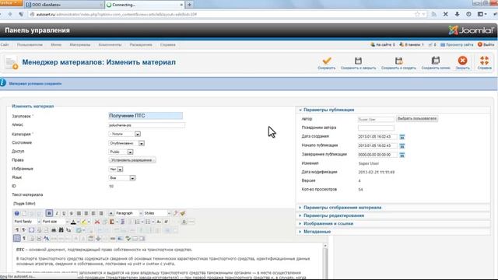Toggle underline formatting in editor
Screen dimensions: 498x280
(64, 213)
